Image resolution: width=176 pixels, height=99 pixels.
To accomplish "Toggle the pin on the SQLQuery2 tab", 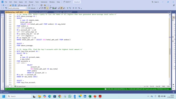I will pyautogui.click(x=25, y=12).
